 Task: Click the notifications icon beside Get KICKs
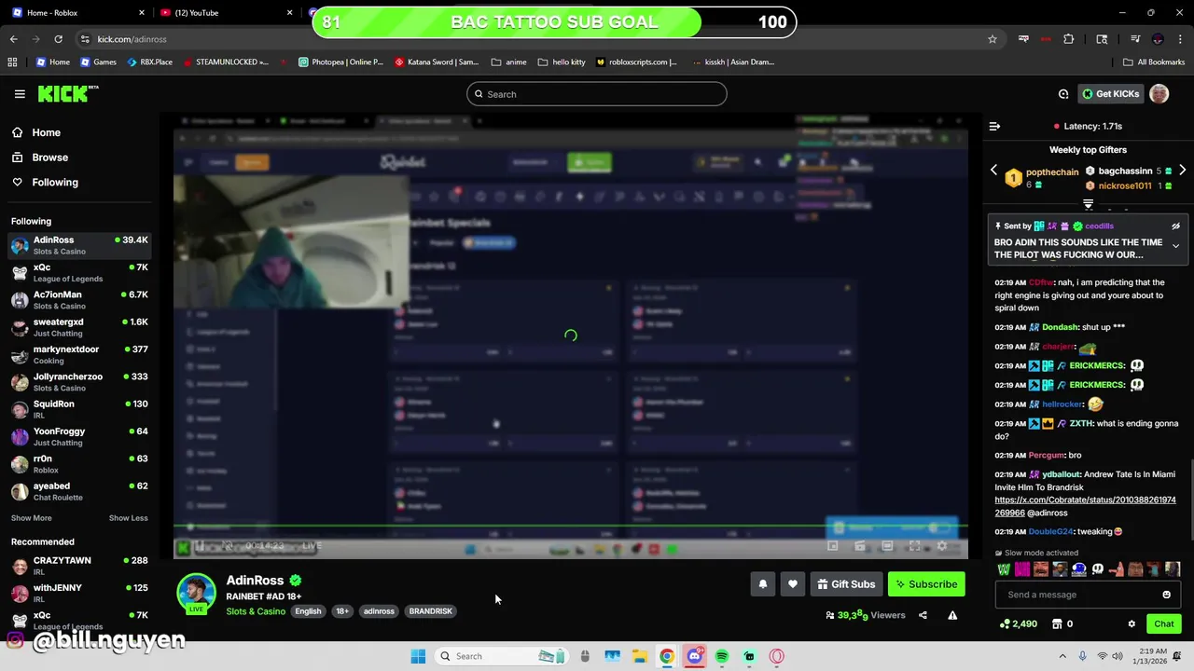pos(1063,94)
